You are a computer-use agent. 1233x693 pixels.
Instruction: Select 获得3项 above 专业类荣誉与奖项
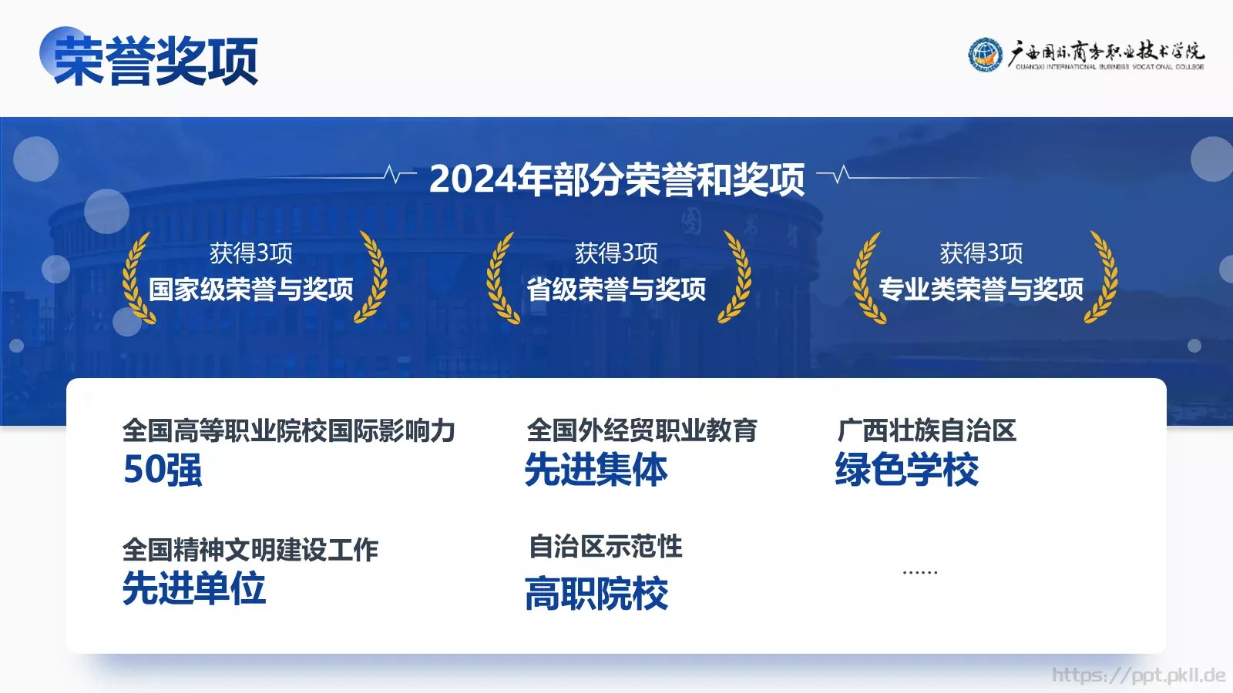981,253
